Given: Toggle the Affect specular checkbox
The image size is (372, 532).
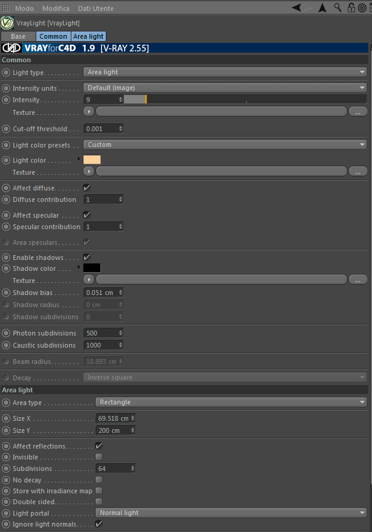Looking at the screenshot, I should [x=87, y=215].
